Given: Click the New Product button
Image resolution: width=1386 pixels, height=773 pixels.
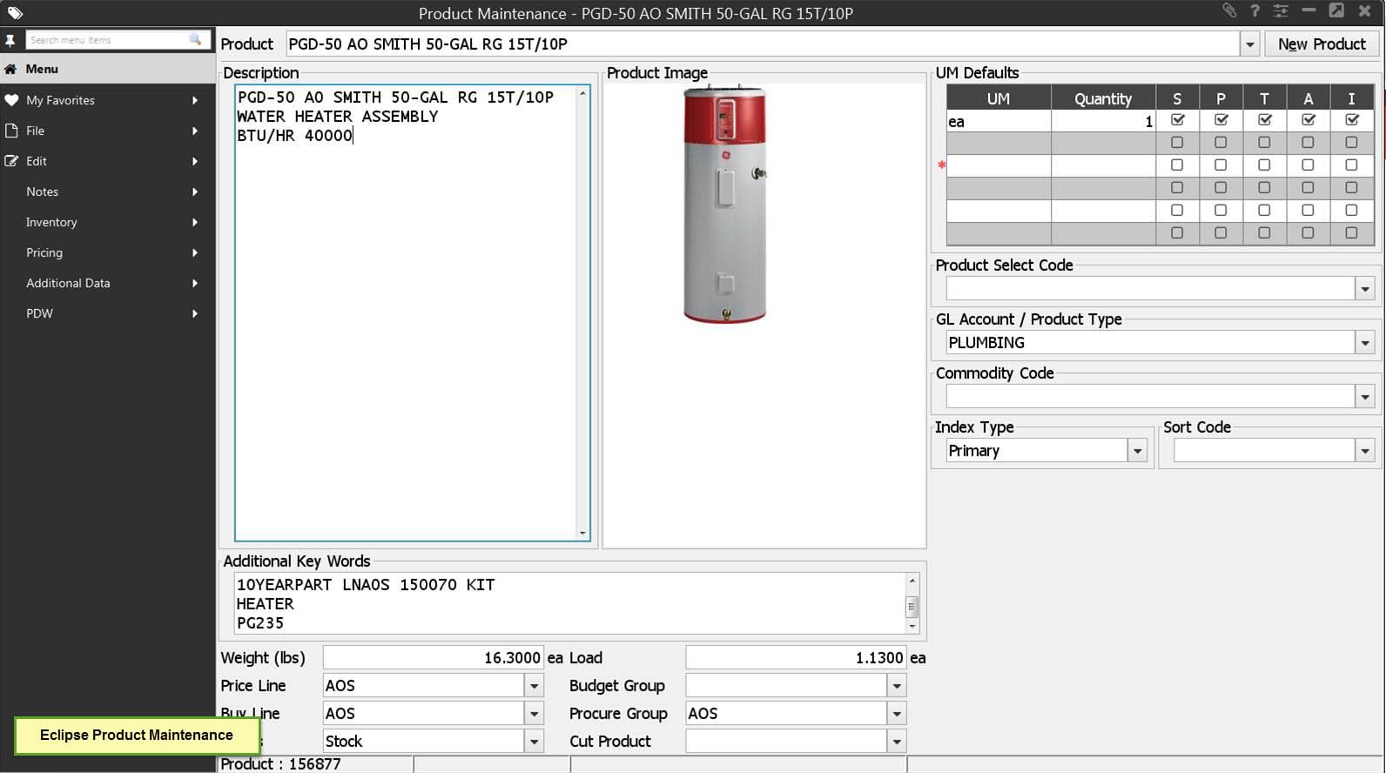Looking at the screenshot, I should 1321,44.
